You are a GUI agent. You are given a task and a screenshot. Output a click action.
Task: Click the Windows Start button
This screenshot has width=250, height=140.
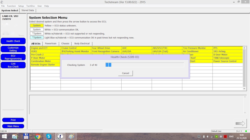4,136
